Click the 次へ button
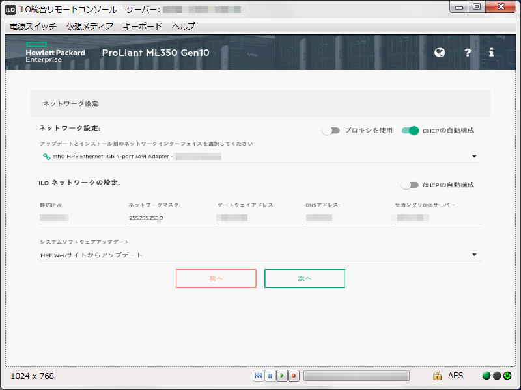 pyautogui.click(x=304, y=278)
